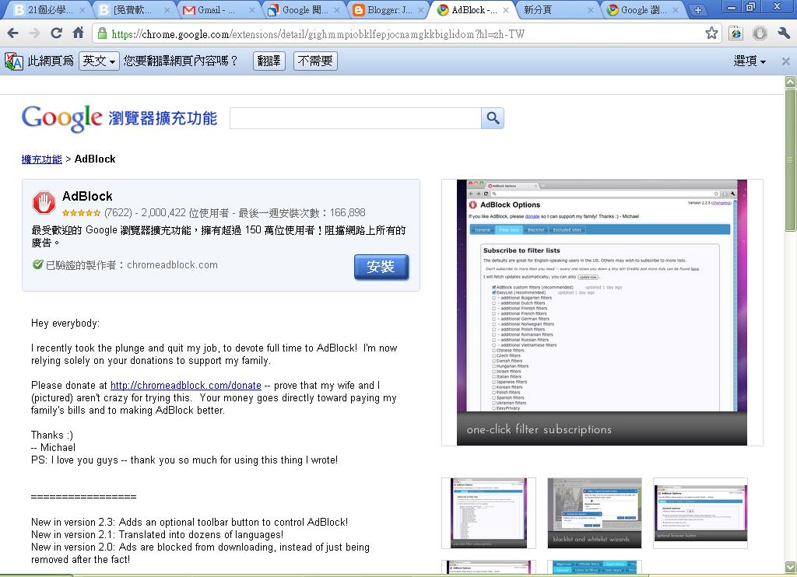This screenshot has width=797, height=577.
Task: Open the blacklist and whitelist wizards thumbnail
Action: (594, 513)
